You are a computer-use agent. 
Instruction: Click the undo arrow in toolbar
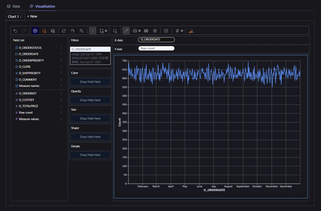(x=15, y=31)
